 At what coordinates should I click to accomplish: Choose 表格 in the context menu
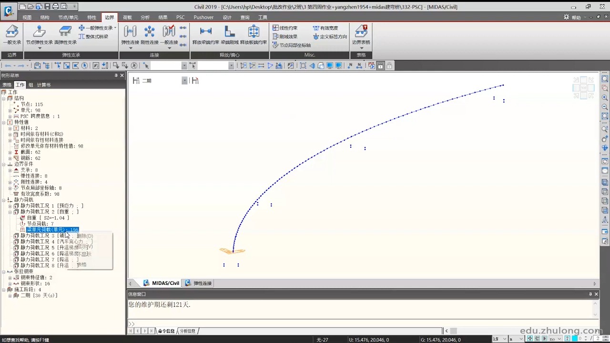pos(81,264)
